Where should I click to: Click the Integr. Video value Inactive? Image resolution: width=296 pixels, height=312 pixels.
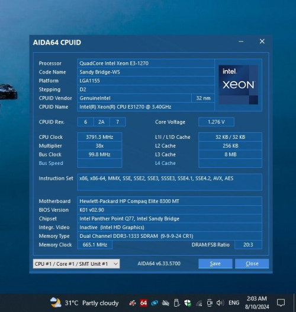169,227
